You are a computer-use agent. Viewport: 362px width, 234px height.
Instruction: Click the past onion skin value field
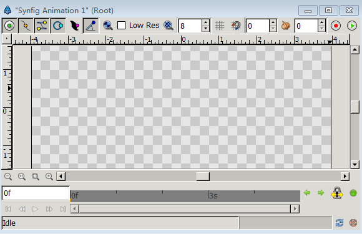(x=257, y=26)
